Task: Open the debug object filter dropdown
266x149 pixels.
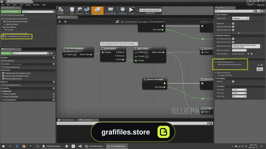Action: point(150,10)
